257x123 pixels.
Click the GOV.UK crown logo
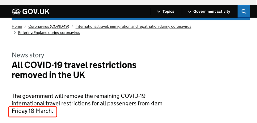(x=16, y=11)
